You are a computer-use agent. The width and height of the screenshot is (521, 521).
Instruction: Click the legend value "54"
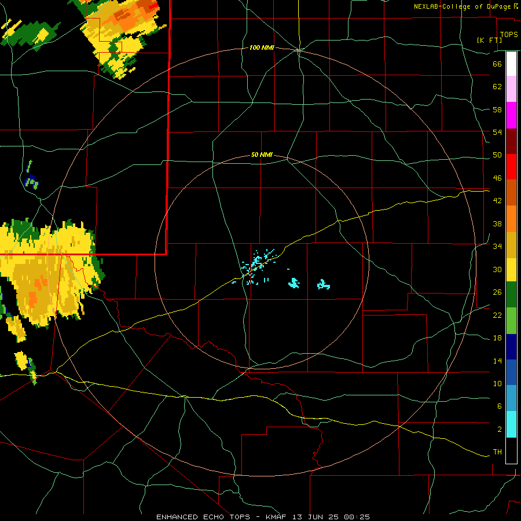click(497, 132)
